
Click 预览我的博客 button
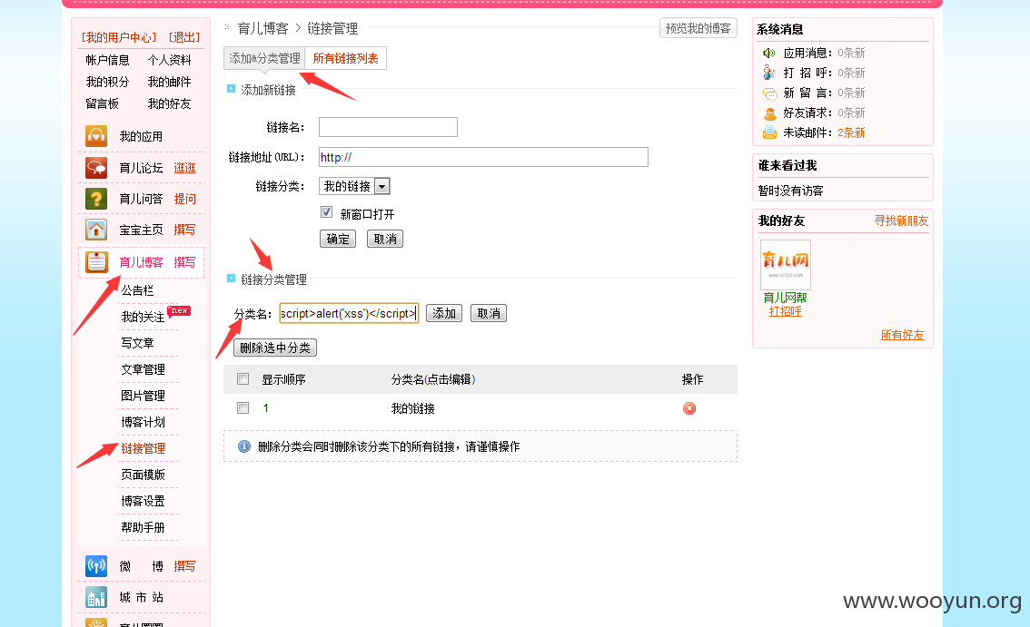(698, 28)
